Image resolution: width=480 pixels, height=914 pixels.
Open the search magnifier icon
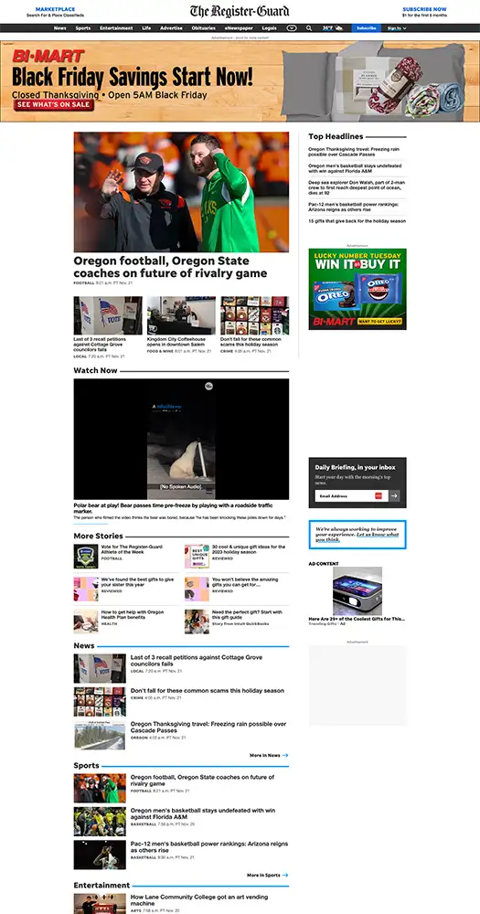[308, 28]
